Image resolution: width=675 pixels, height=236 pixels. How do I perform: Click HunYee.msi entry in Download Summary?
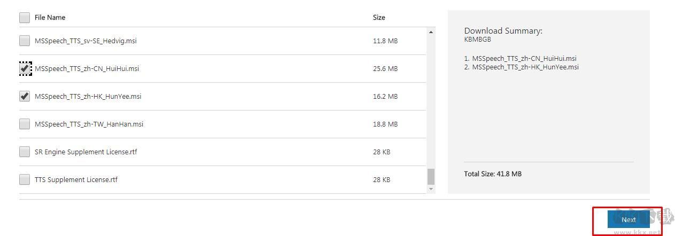click(525, 67)
